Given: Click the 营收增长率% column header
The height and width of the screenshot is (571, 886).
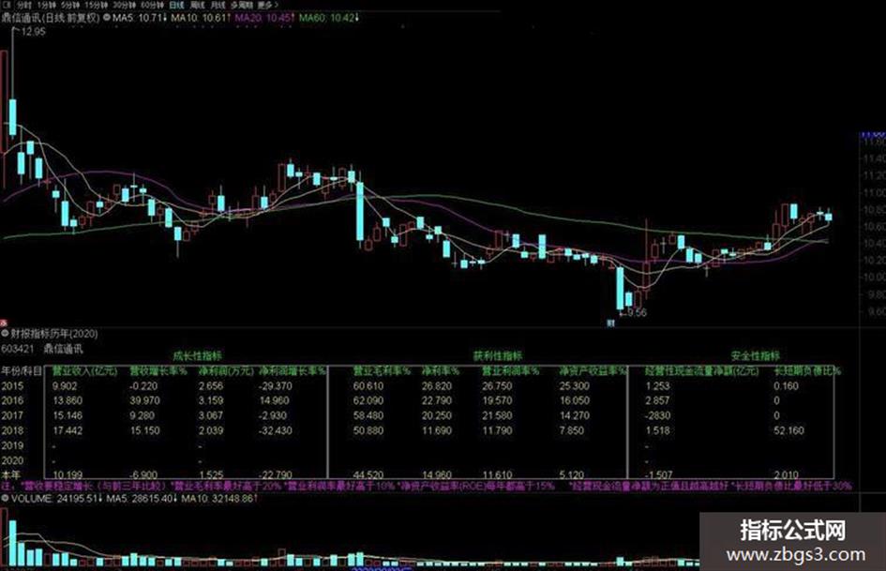Looking at the screenshot, I should point(158,371).
